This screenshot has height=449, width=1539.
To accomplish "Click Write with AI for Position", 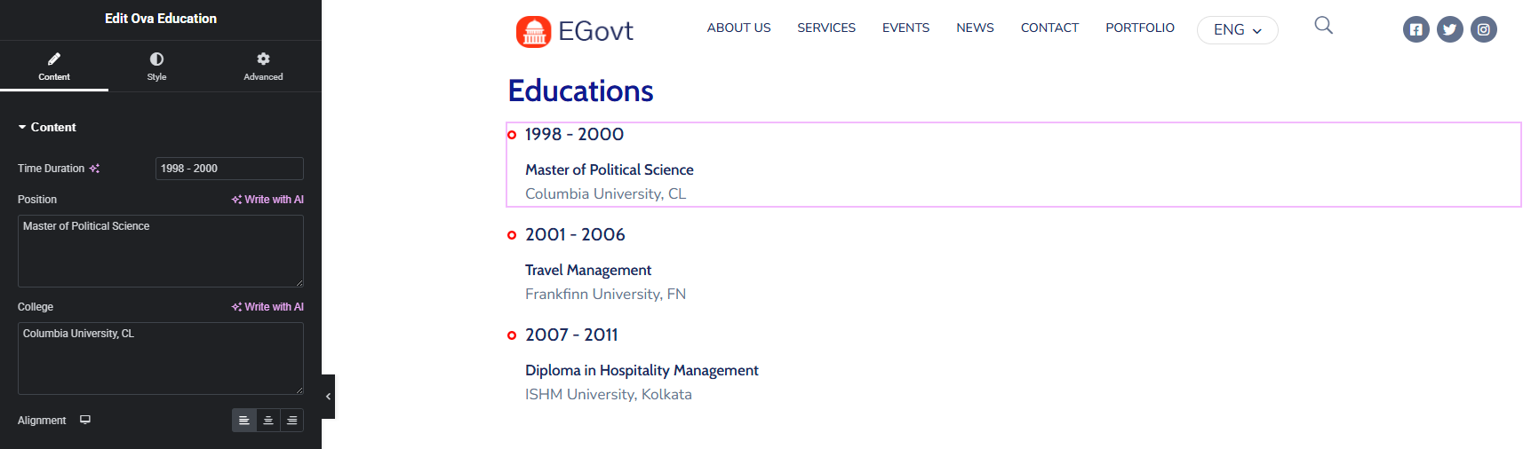I will [x=267, y=200].
